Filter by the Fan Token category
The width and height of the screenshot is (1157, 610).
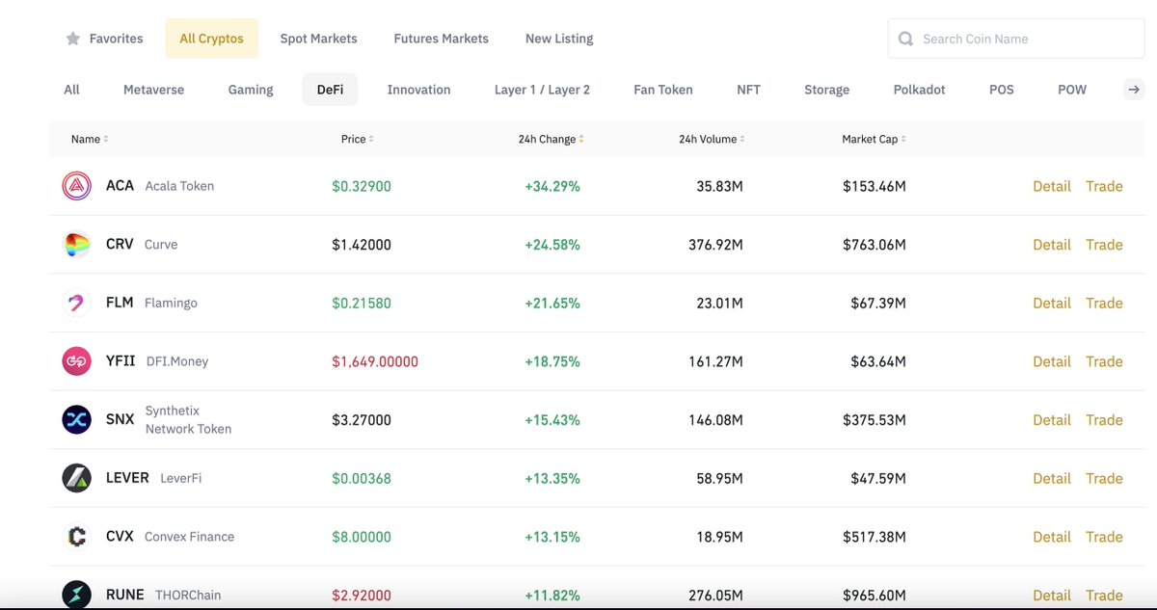[x=663, y=90]
